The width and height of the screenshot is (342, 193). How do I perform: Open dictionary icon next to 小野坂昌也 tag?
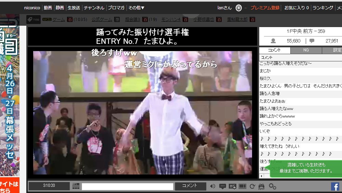219,20
